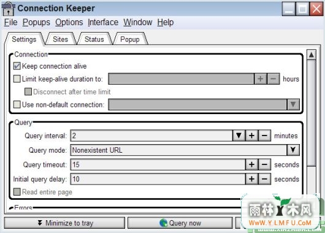Click the vertical scrollbar thumb
The width and height of the screenshot is (325, 233).
[x=311, y=113]
